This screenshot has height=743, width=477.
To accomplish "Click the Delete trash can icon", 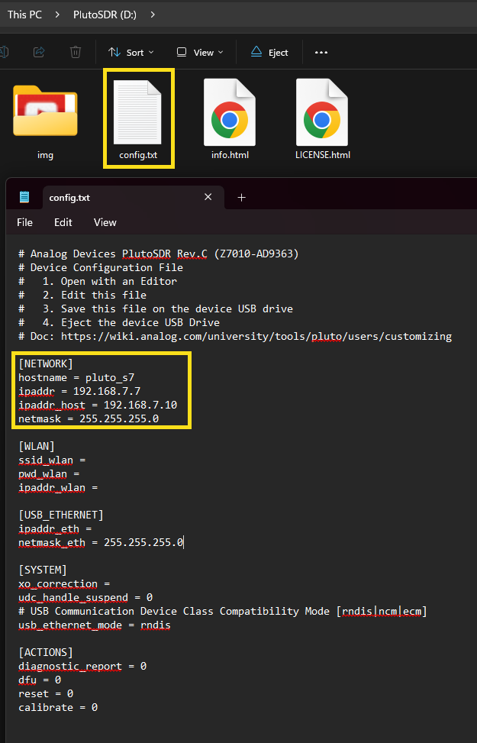I will tap(76, 52).
